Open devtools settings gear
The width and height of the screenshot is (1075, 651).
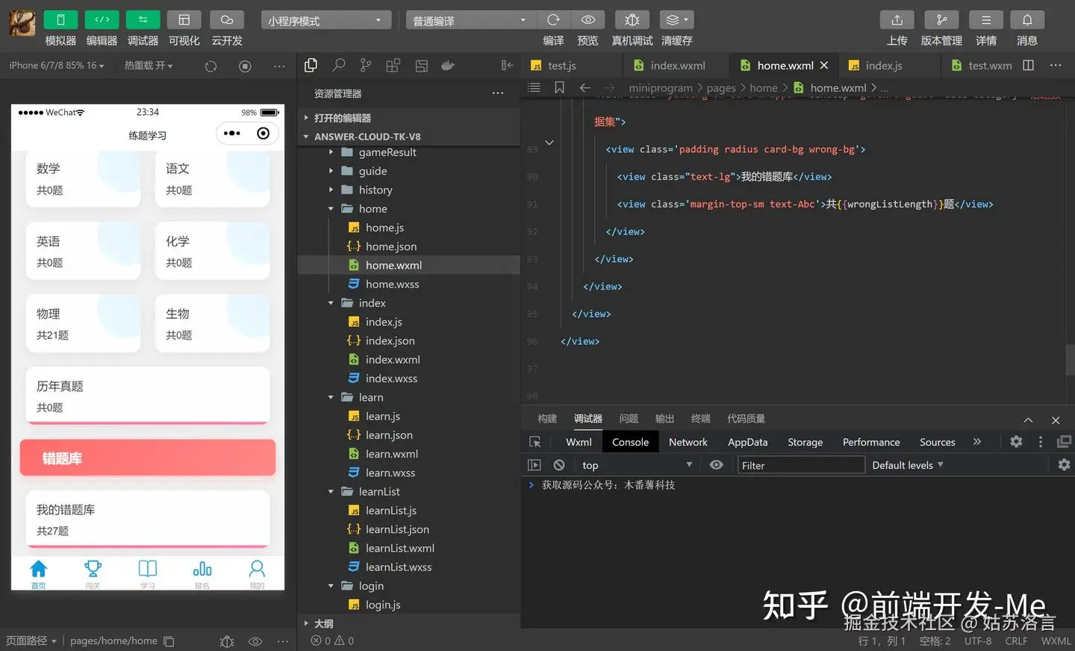coord(1016,442)
